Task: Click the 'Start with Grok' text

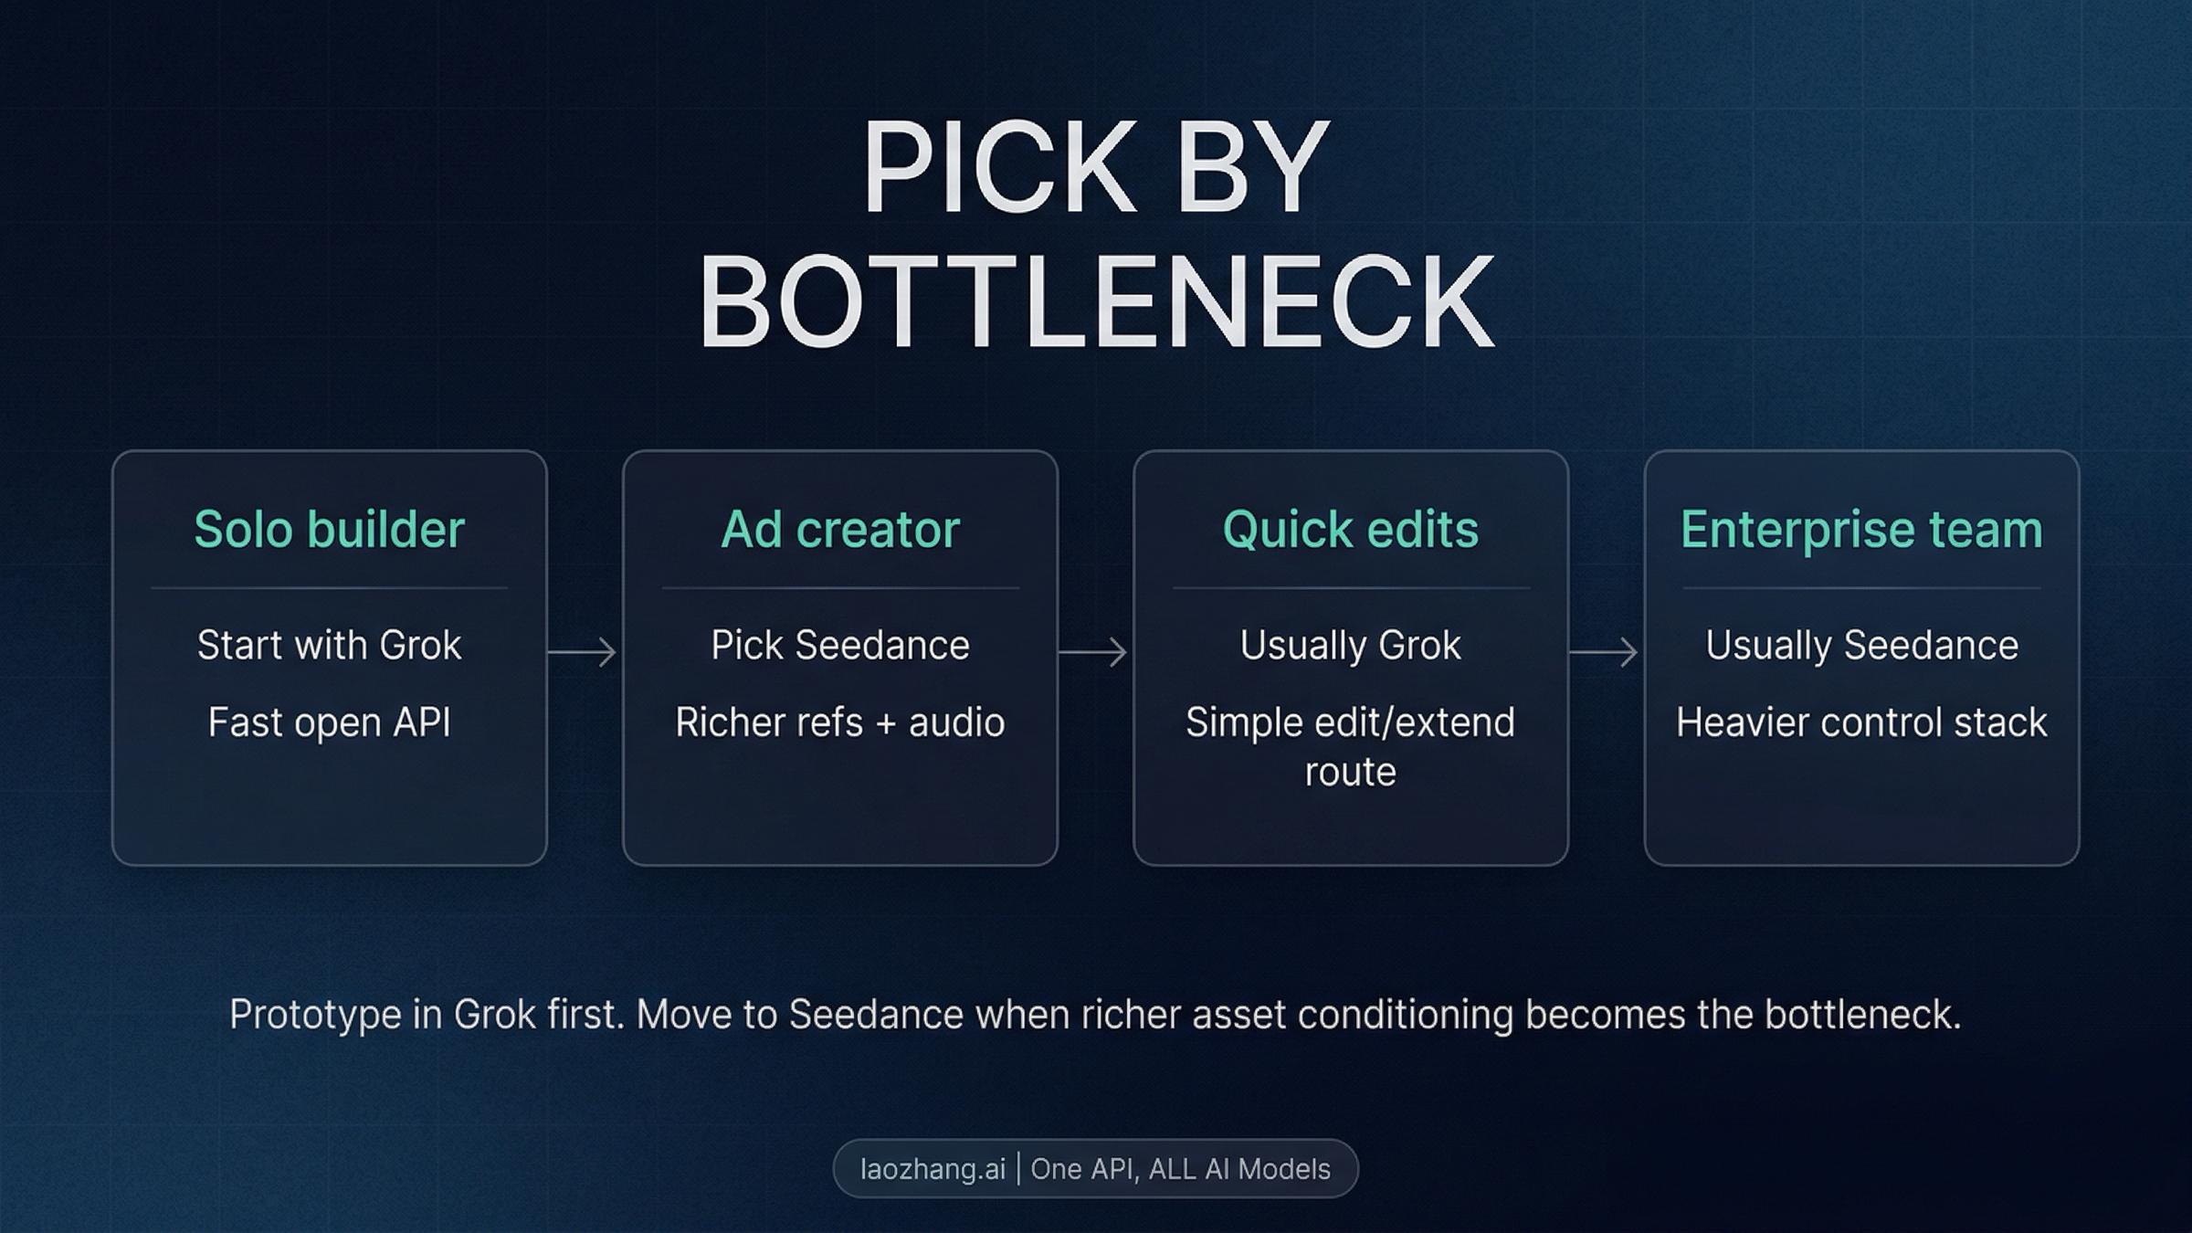Action: click(329, 646)
